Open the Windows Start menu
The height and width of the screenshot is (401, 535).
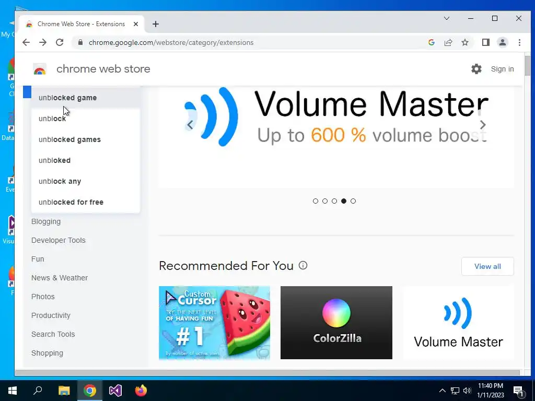tap(13, 391)
